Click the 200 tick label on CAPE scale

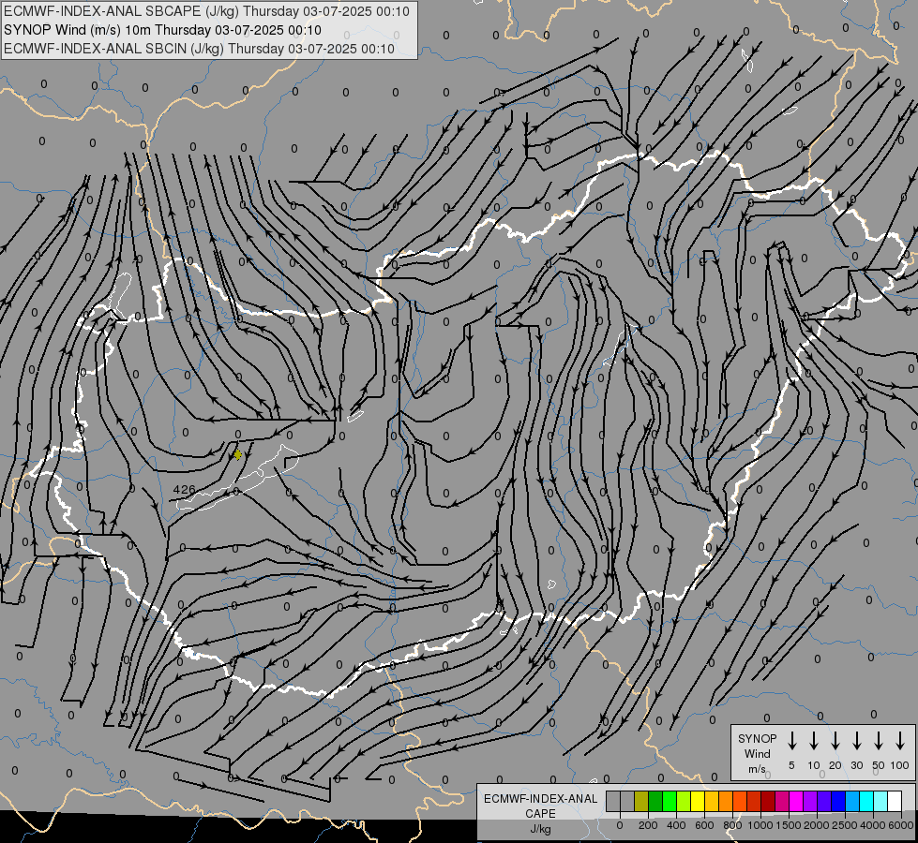pos(648,825)
